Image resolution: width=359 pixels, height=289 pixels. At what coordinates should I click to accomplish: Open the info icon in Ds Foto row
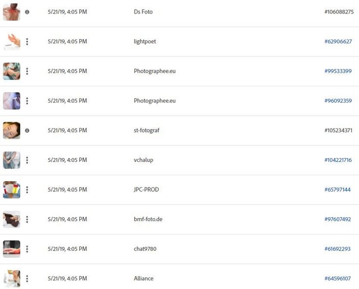tap(27, 12)
